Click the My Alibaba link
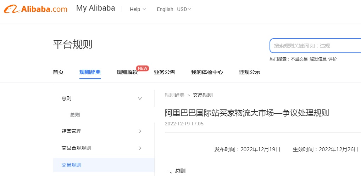This screenshot has width=361, height=176. pos(95,8)
